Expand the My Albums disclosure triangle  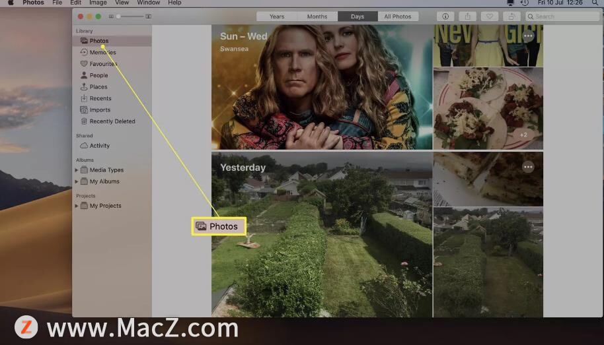76,181
